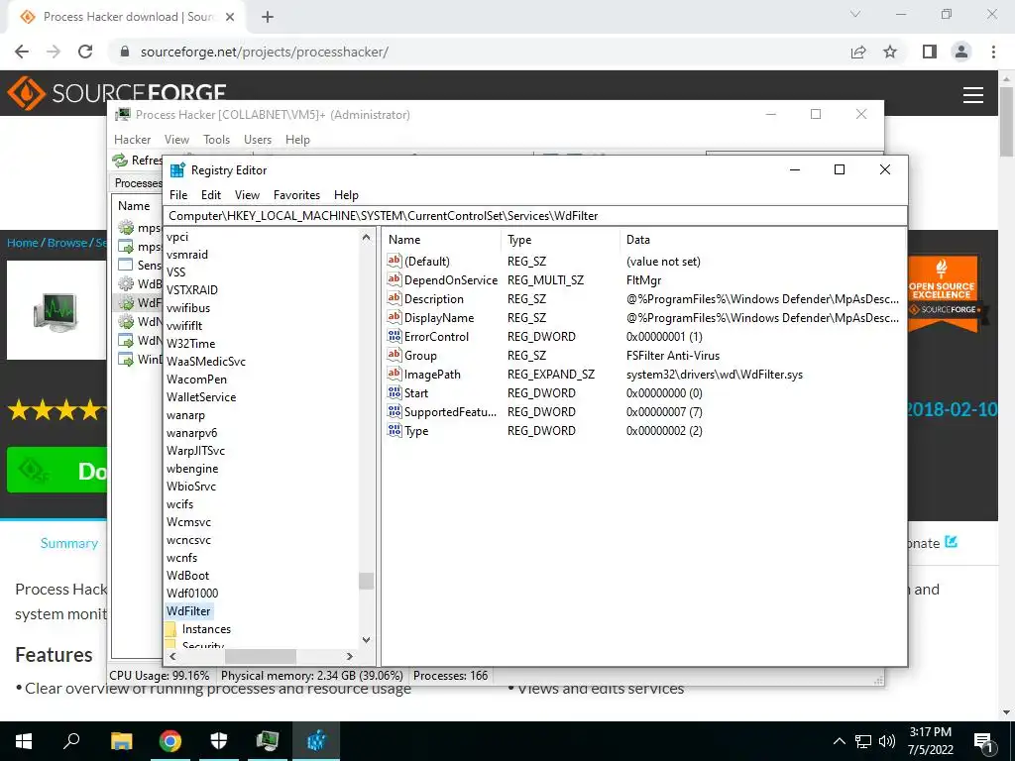Select the (Default) registry value icon
Screen dimensions: 1015x761
pyautogui.click(x=395, y=261)
